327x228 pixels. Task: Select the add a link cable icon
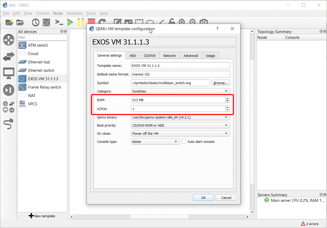pyautogui.click(x=9, y=124)
